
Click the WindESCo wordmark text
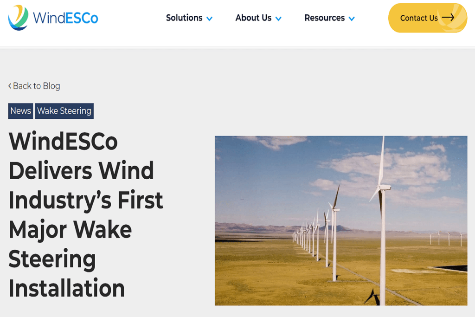click(65, 18)
